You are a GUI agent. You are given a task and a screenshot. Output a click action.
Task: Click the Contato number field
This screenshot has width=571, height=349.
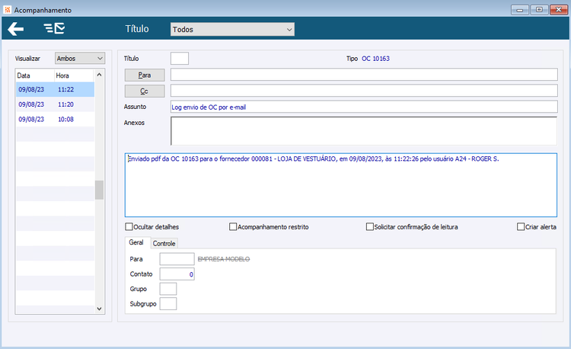(177, 274)
